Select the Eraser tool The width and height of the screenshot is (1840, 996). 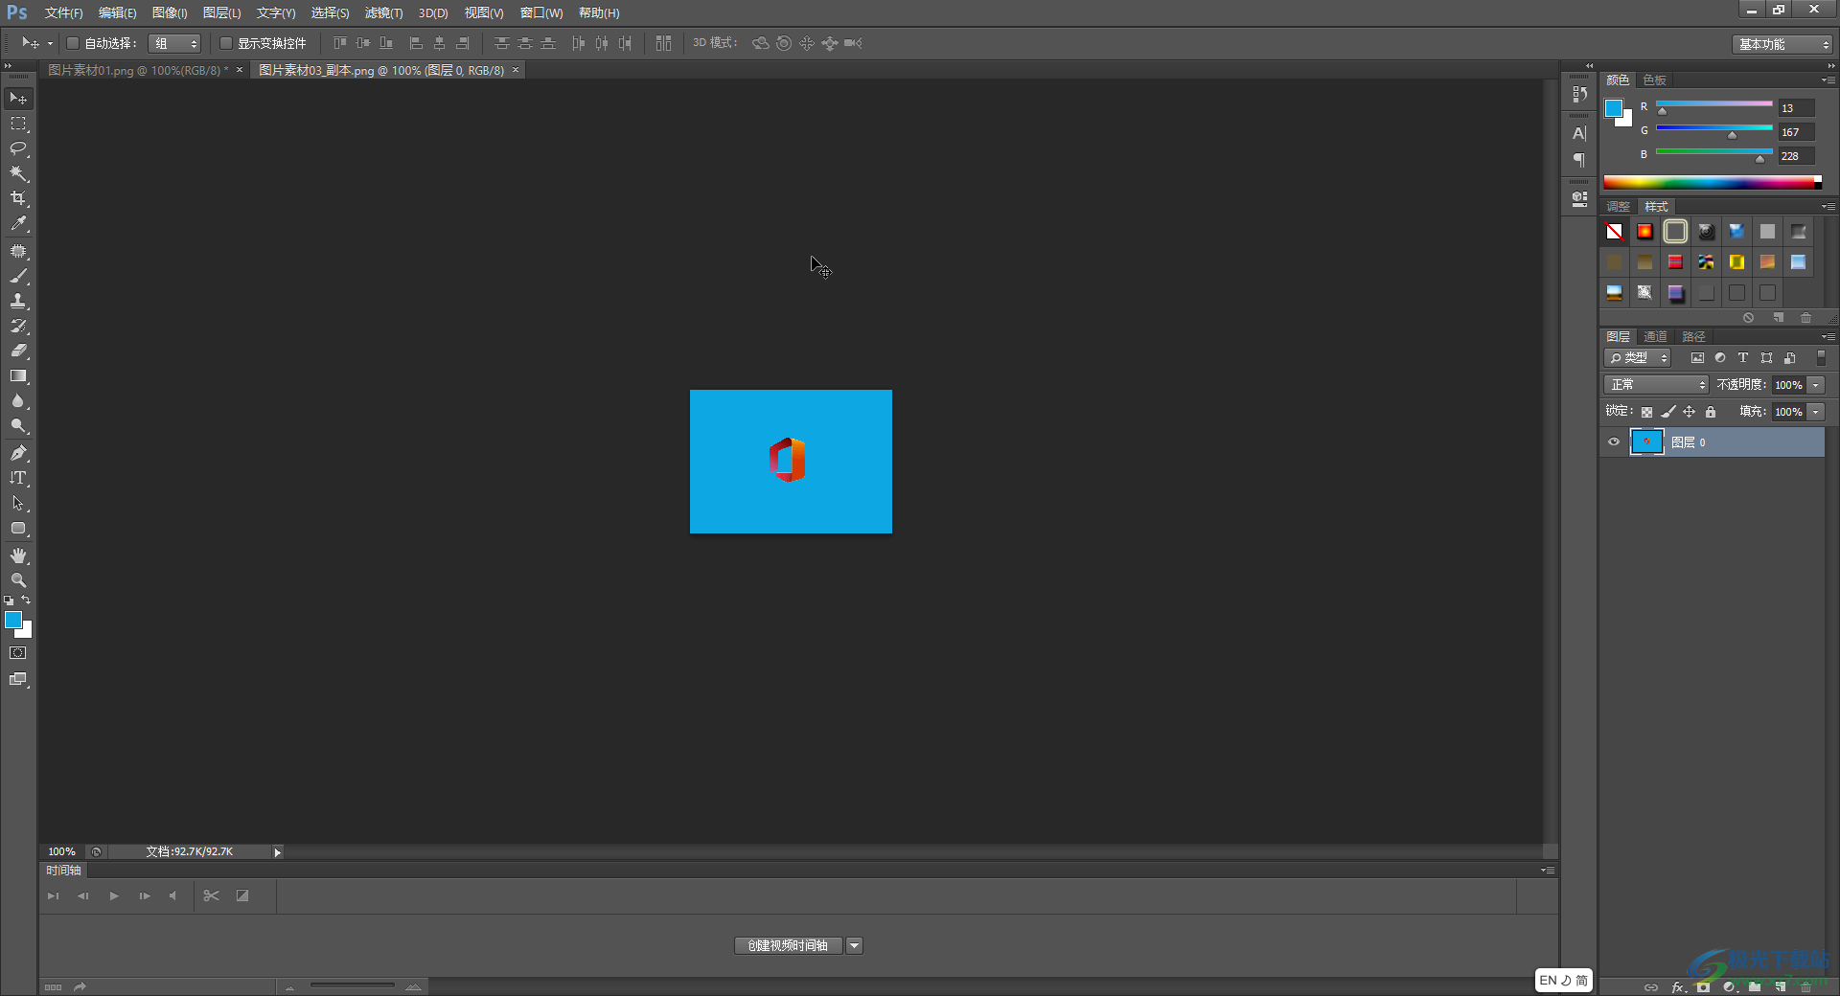(x=18, y=351)
